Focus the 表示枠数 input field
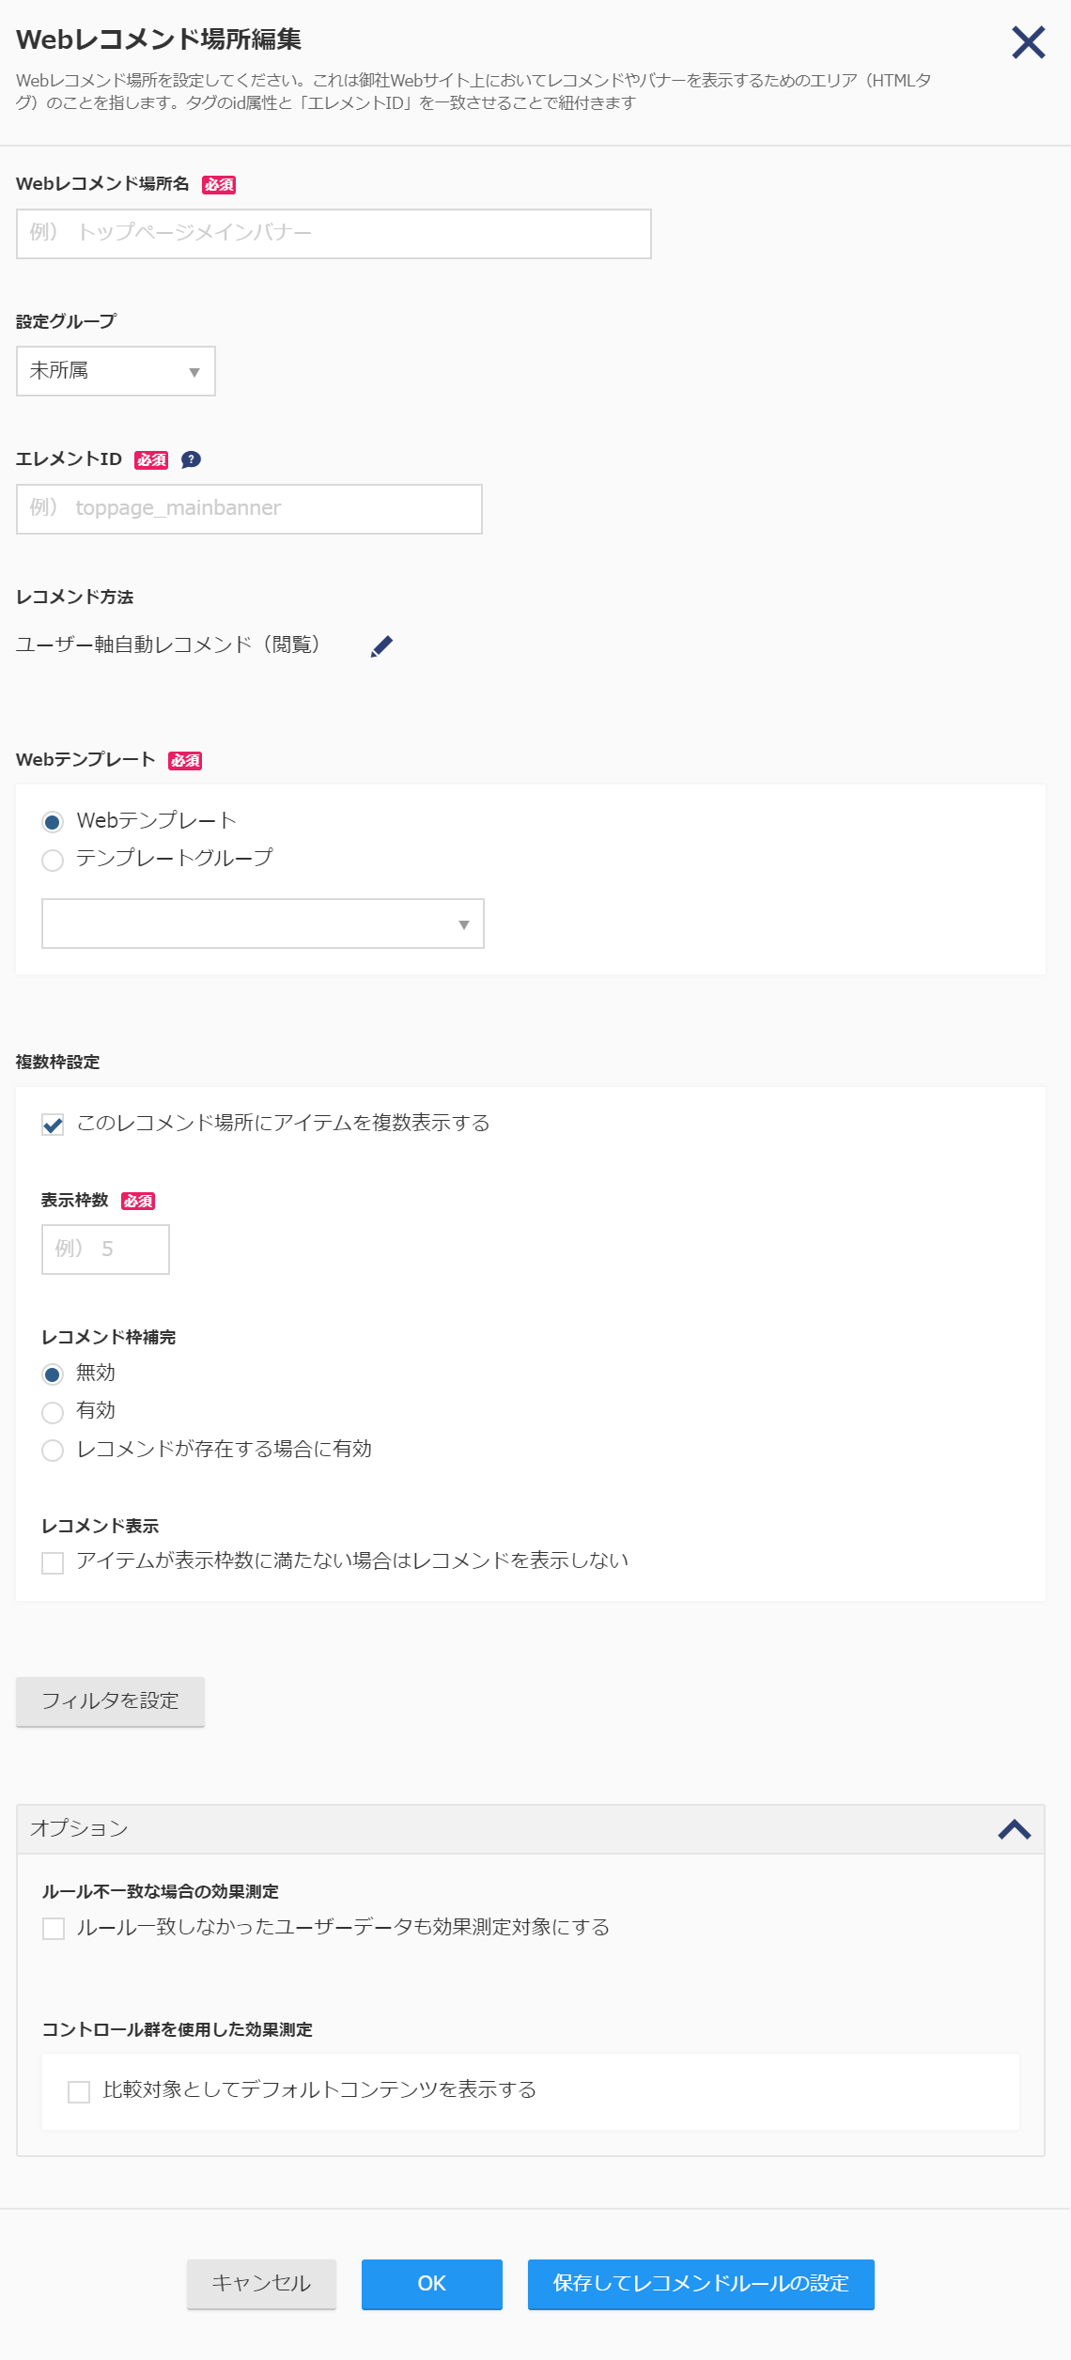Screen dimensions: 1071x2360 pos(105,1250)
